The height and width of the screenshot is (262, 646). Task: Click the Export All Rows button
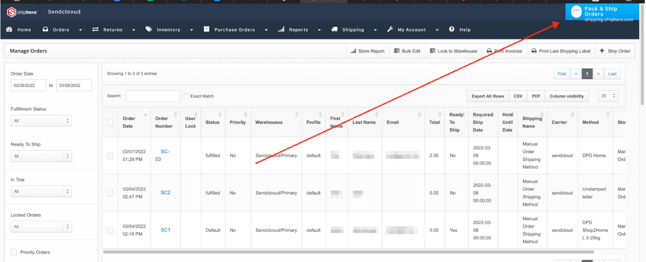[x=488, y=96]
